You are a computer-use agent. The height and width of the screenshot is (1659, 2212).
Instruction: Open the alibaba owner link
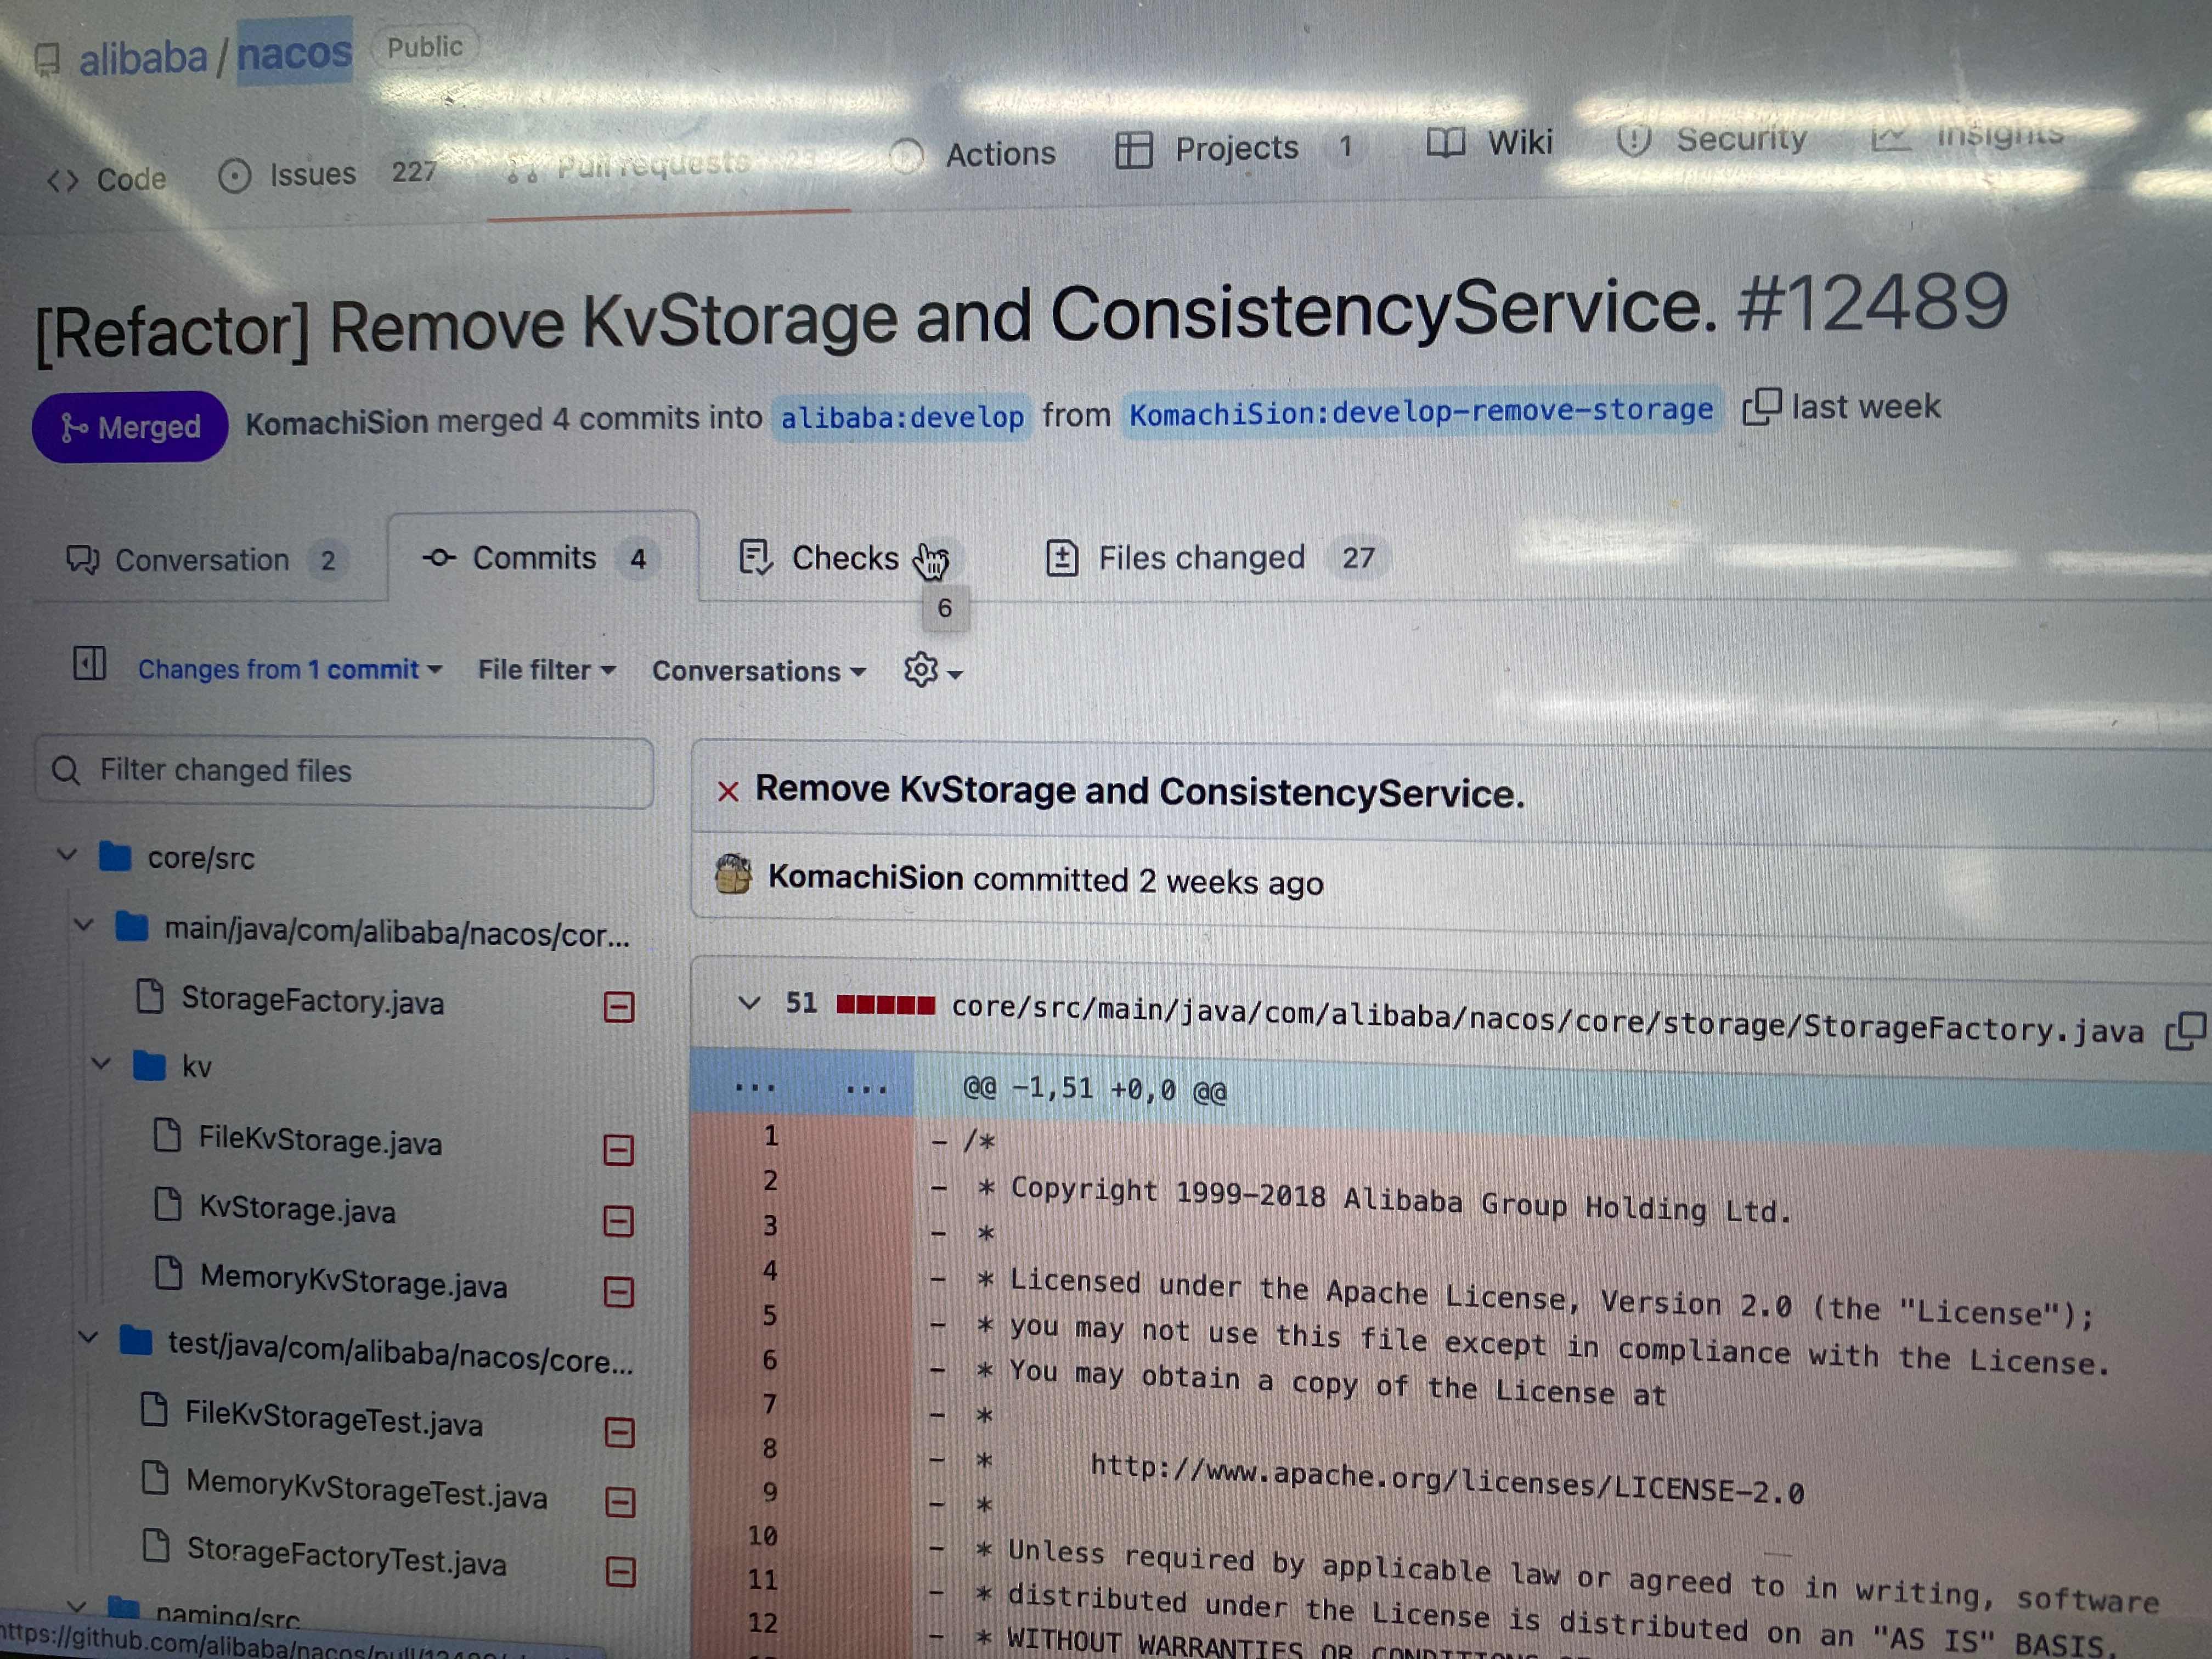click(x=143, y=58)
